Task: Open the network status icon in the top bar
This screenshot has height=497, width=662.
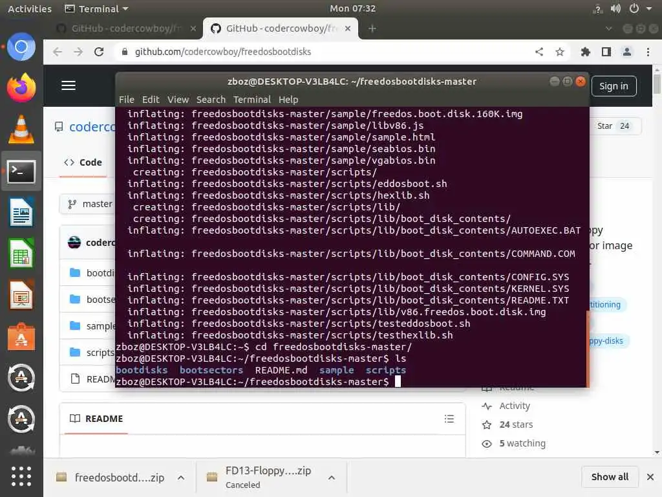Action: point(597,8)
